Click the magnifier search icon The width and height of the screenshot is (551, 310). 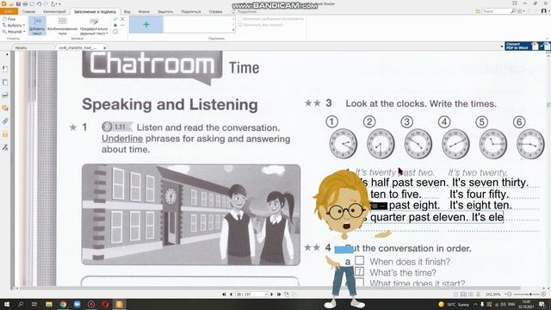513,11
